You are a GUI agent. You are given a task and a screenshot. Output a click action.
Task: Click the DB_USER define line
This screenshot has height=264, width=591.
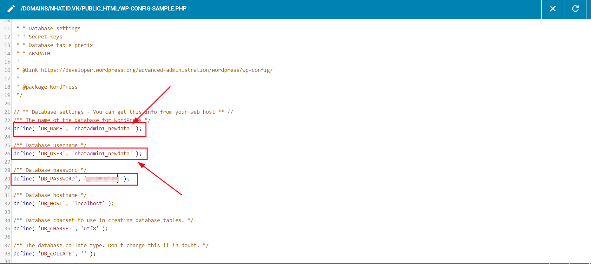(x=77, y=154)
